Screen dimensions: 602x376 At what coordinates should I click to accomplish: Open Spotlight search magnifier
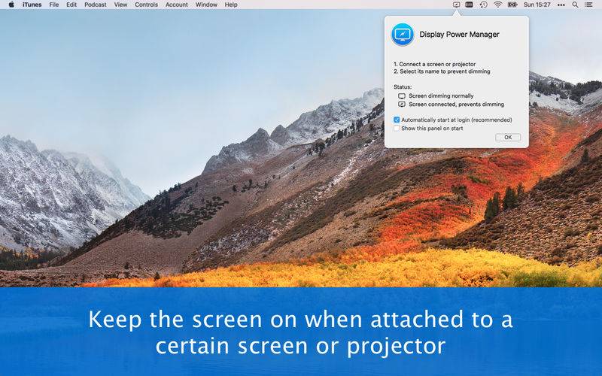coord(575,5)
